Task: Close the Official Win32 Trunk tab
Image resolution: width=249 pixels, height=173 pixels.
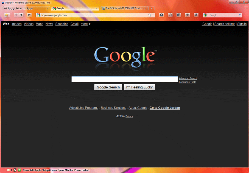Action: coord(145,9)
